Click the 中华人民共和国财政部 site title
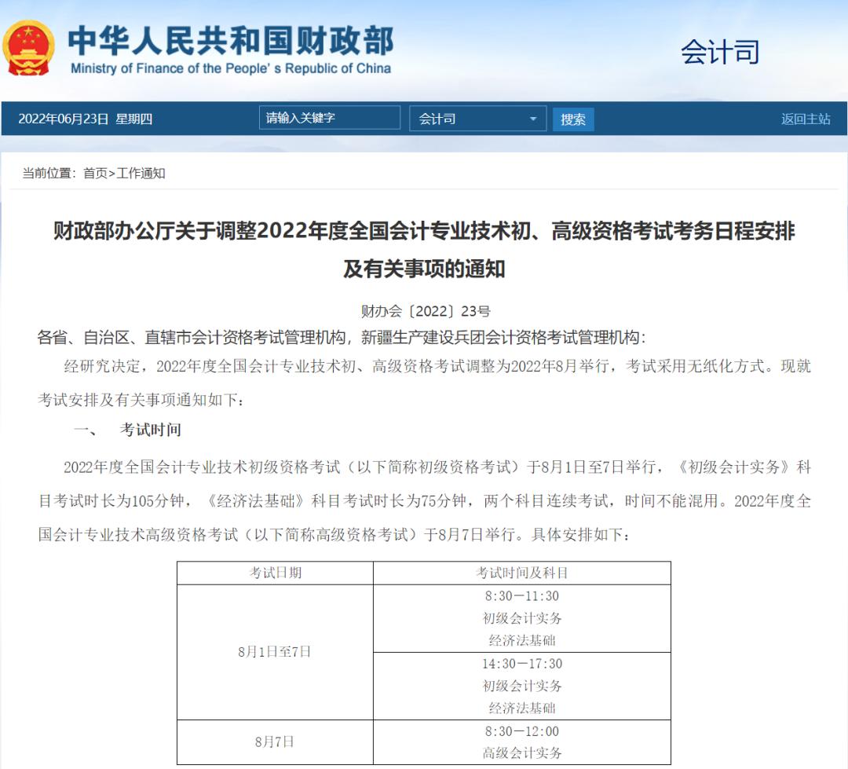The height and width of the screenshot is (769, 848). point(230,40)
